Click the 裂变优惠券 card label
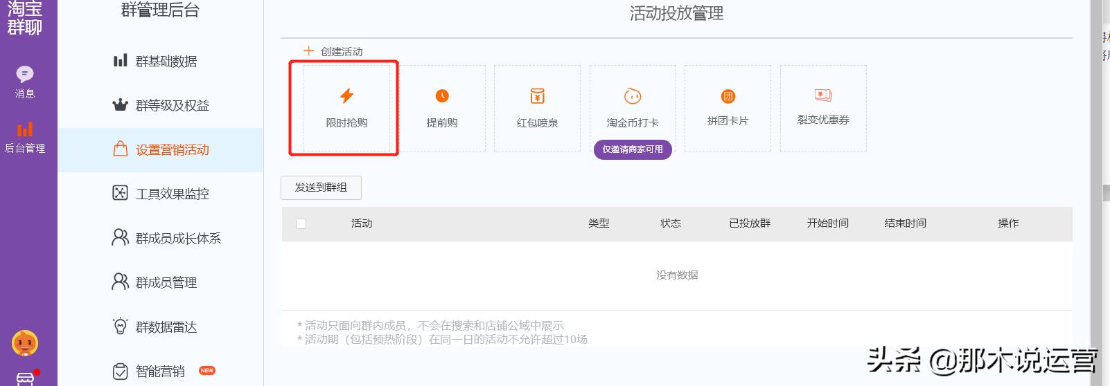1110x386 pixels. coord(823,120)
